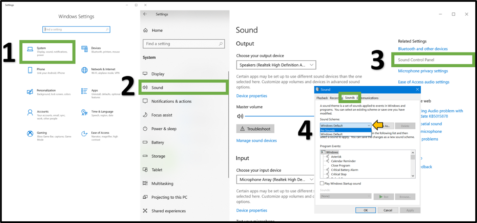Switch to the Playback tab

click(x=322, y=98)
